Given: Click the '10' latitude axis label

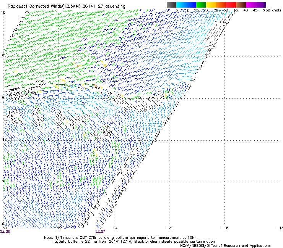Looking at the screenshot, I should tap(3, 13).
